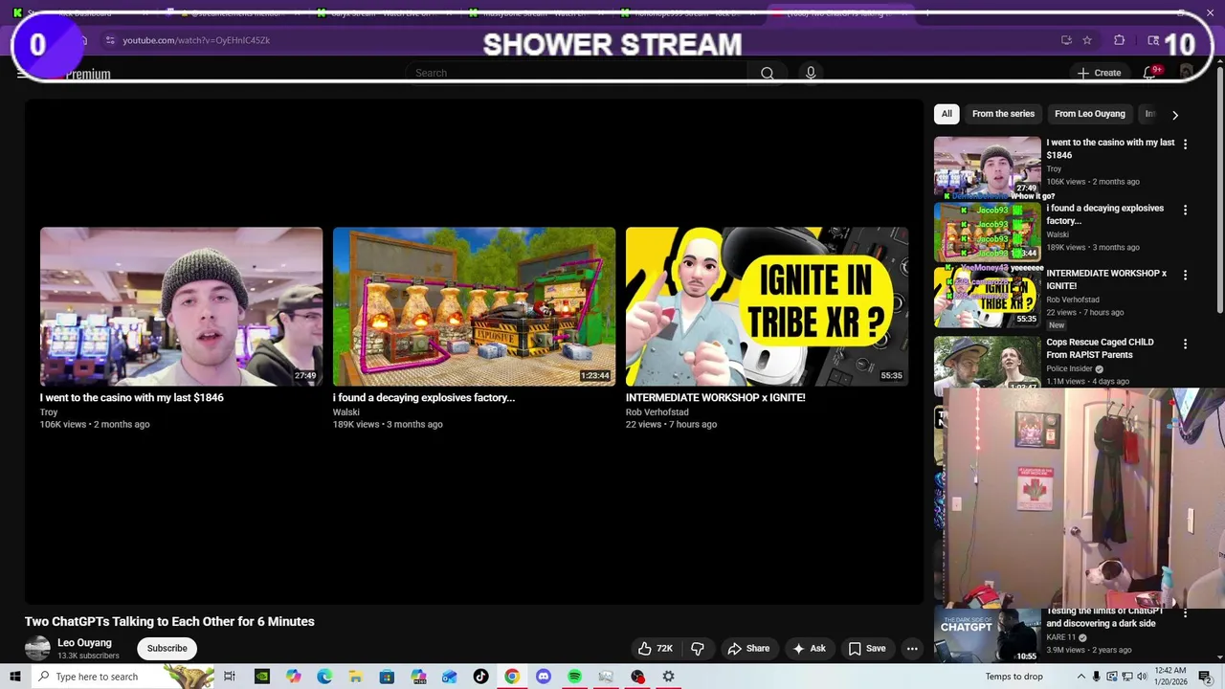Click 'Two ChatGPTs Talking to Each Other' title
Image resolution: width=1225 pixels, height=689 pixels.
point(169,621)
